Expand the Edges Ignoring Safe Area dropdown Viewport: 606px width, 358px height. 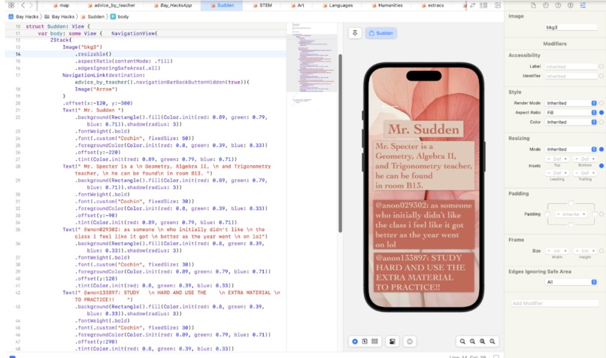(x=571, y=282)
